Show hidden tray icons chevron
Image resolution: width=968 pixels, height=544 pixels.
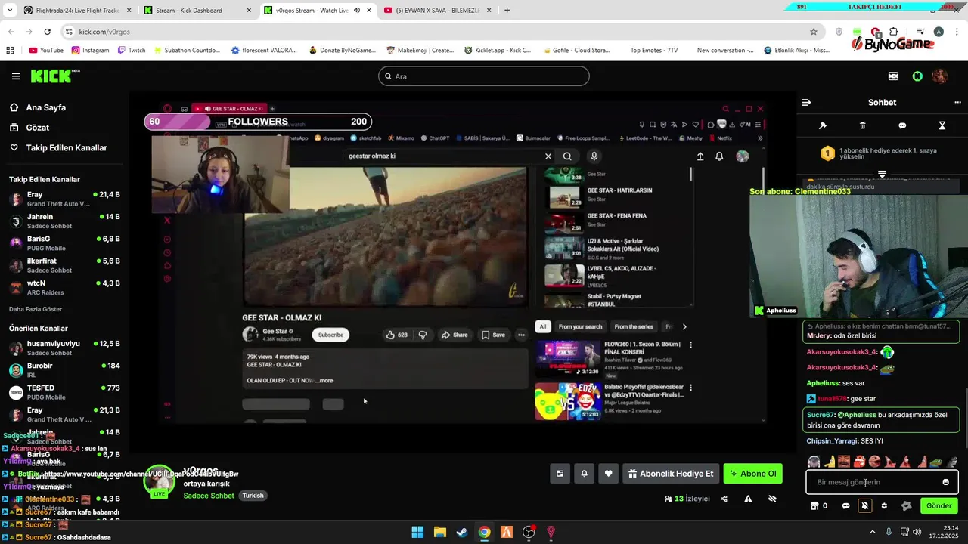tap(874, 532)
